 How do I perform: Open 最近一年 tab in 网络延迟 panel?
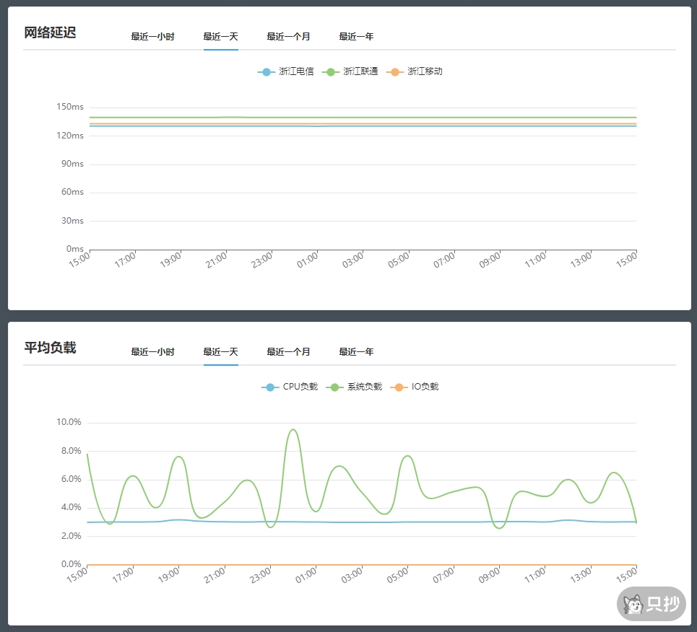pos(356,37)
